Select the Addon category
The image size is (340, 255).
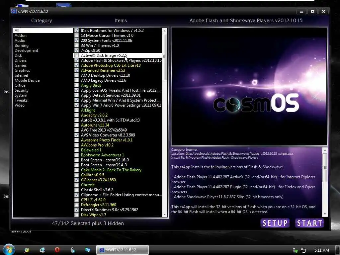pyautogui.click(x=21, y=35)
